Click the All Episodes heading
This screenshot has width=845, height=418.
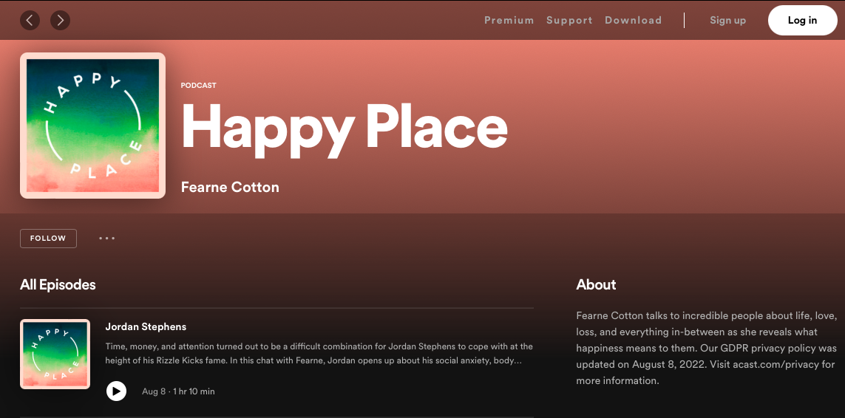pyautogui.click(x=58, y=284)
